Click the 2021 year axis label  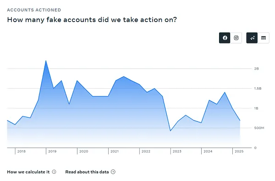[115, 151]
